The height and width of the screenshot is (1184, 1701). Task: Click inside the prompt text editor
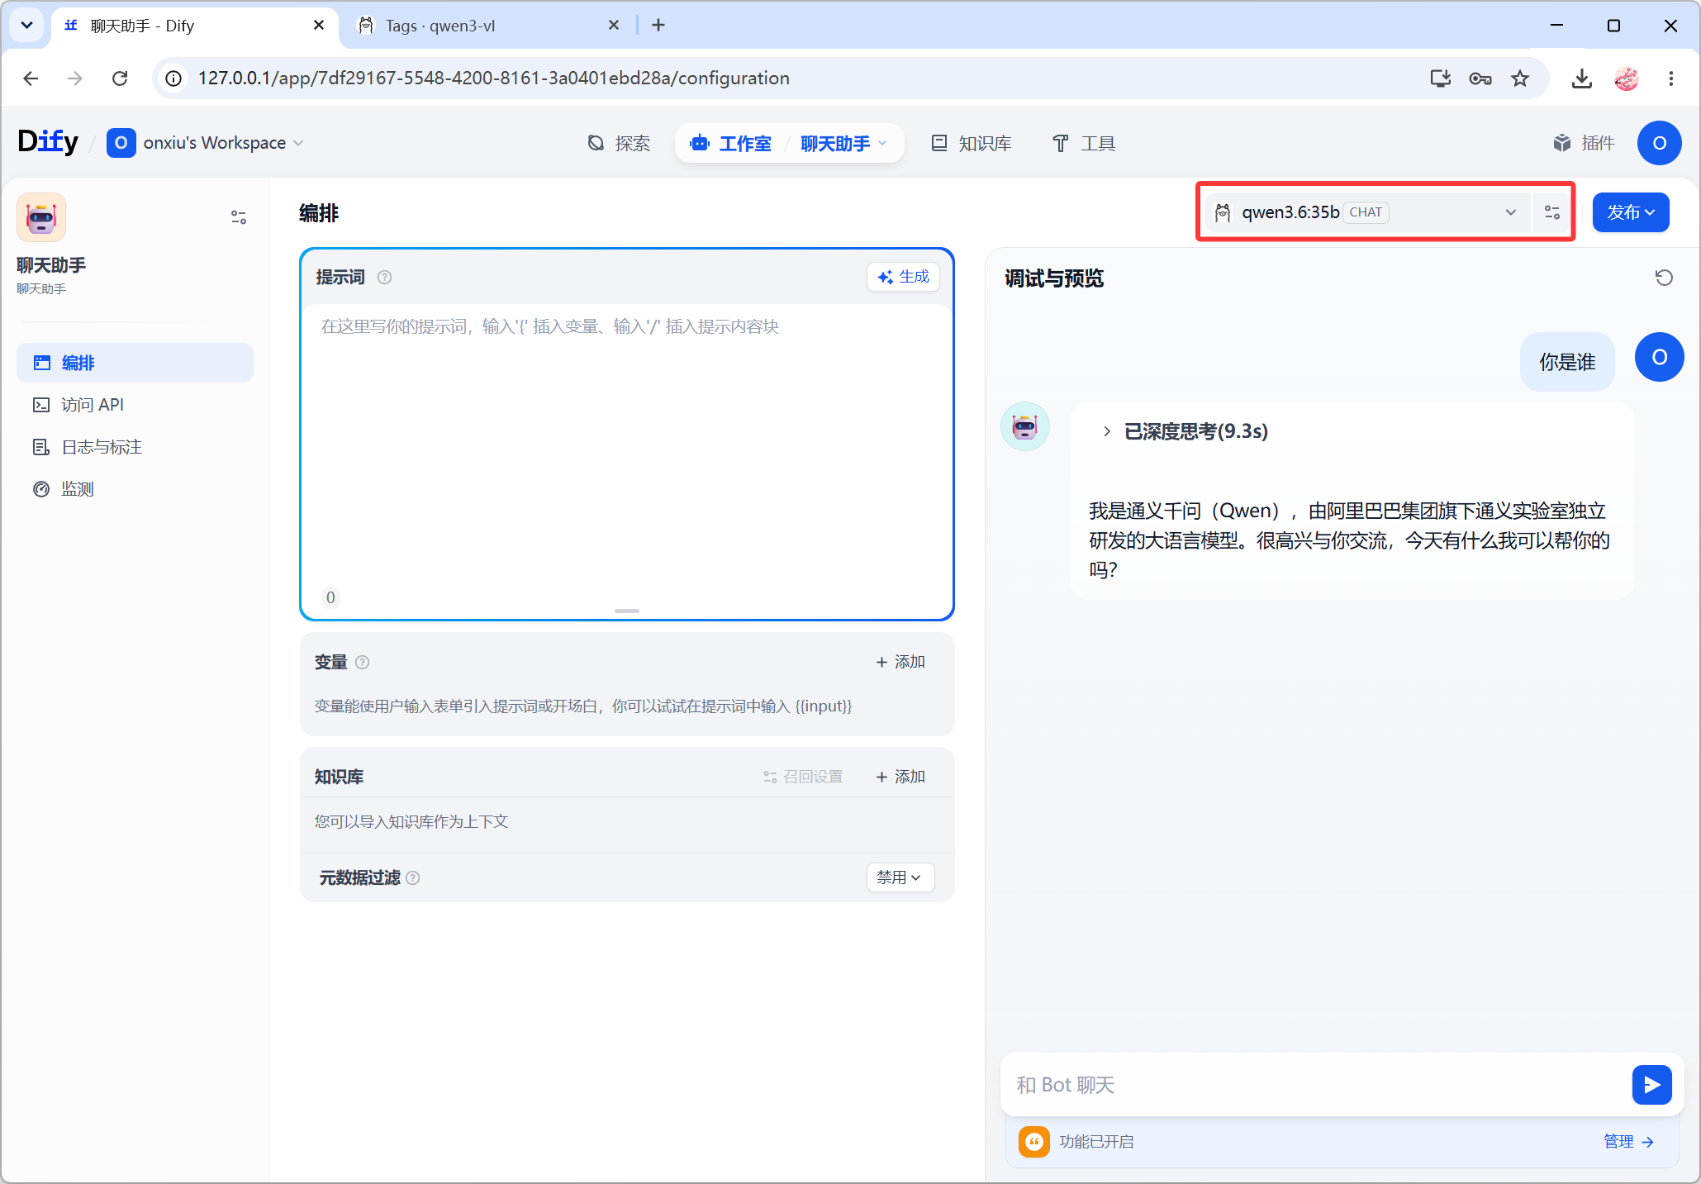pyautogui.click(x=627, y=446)
